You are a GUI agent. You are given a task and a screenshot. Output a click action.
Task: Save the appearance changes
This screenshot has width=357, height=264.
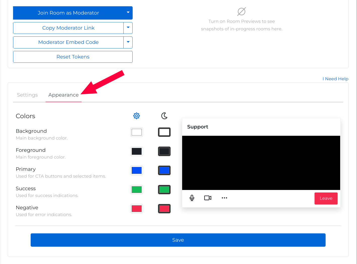(178, 240)
